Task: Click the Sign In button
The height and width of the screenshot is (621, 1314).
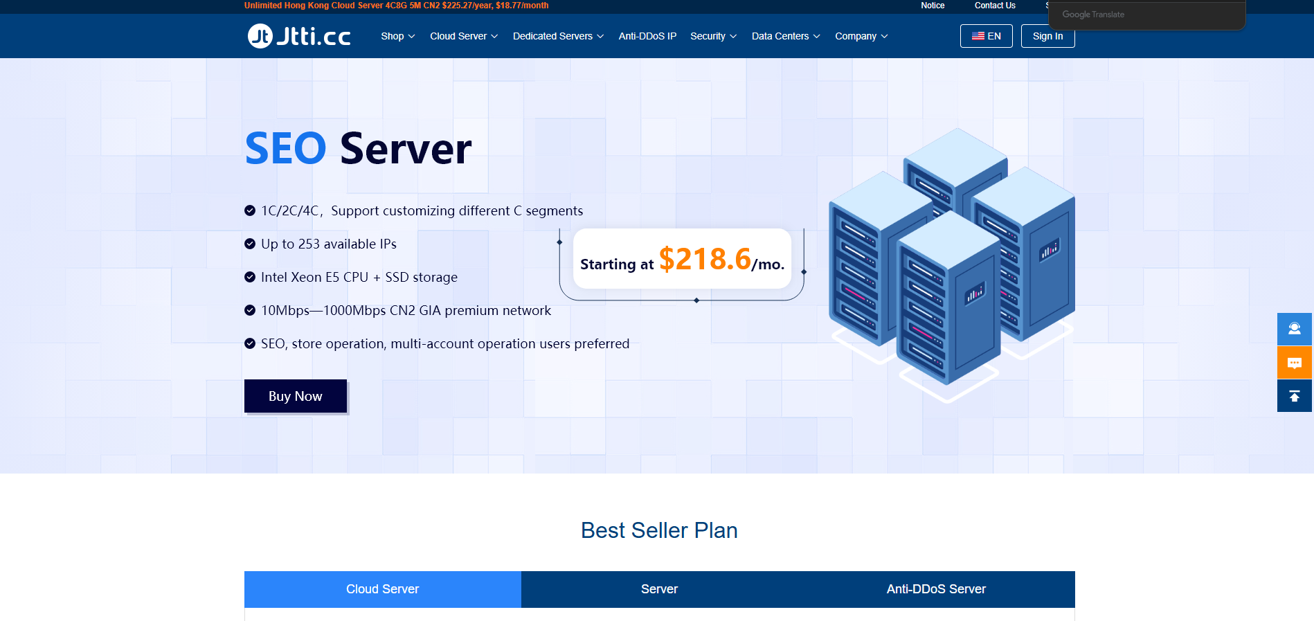Action: click(x=1047, y=37)
